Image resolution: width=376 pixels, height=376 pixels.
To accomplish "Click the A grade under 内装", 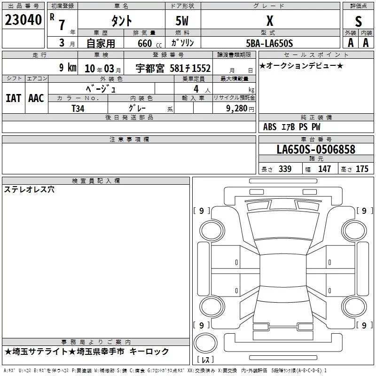I will click(366, 43).
